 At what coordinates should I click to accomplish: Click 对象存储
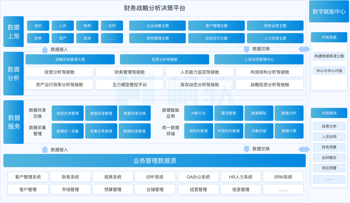coord(259,131)
